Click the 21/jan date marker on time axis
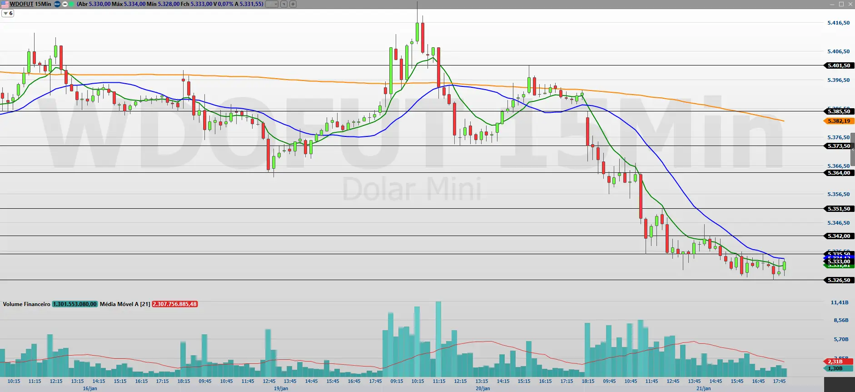 (703, 388)
